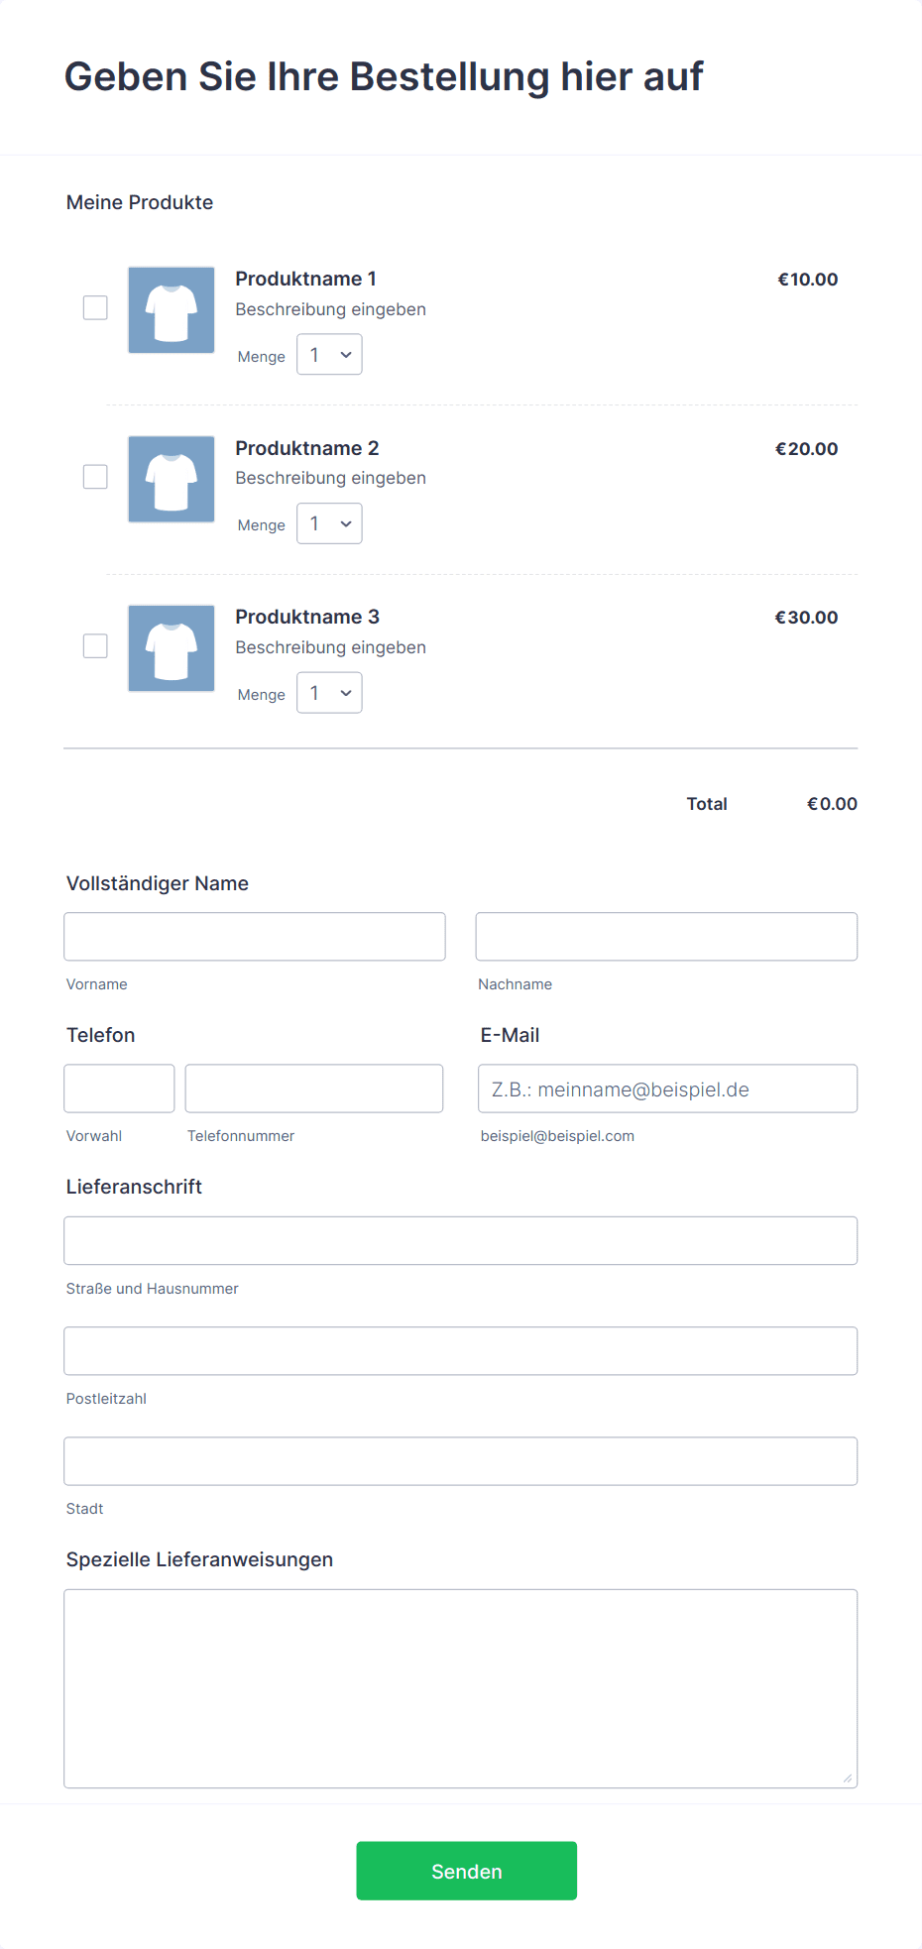Focus the Nachname text field
This screenshot has width=922, height=1949.
pyautogui.click(x=666, y=937)
